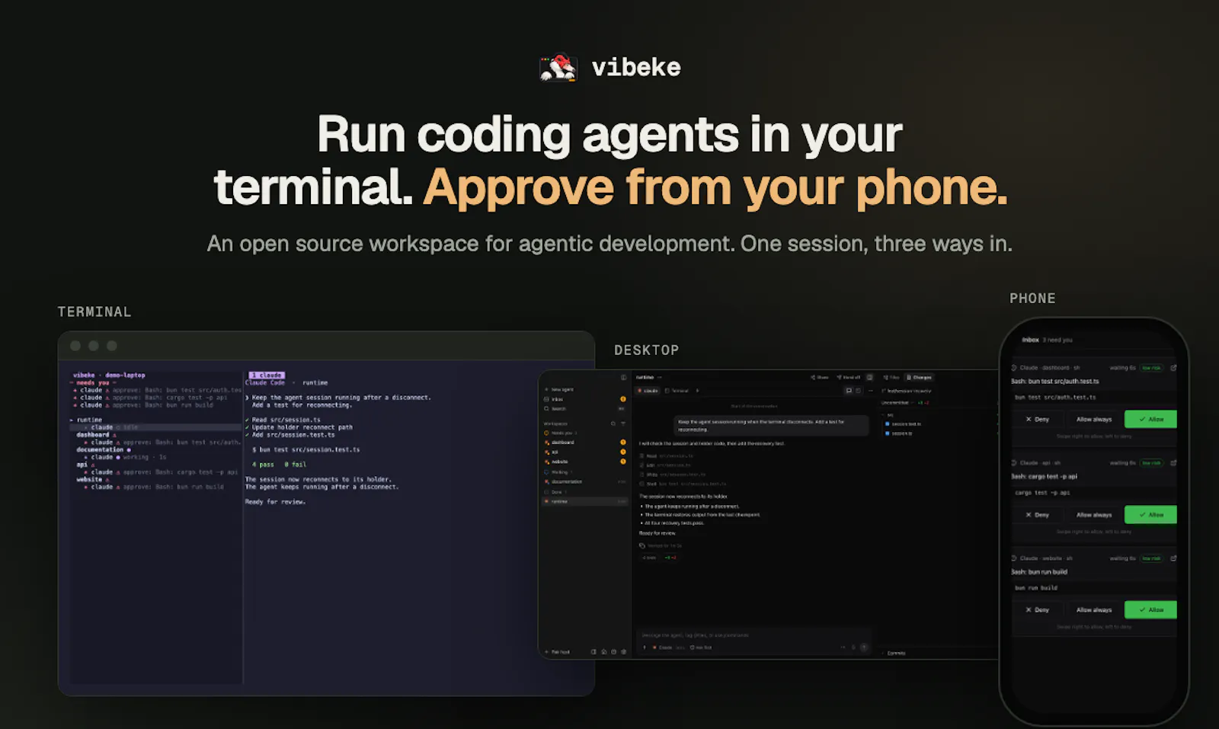
Task: Click '4 pass' text in terminal output
Action: [263, 464]
